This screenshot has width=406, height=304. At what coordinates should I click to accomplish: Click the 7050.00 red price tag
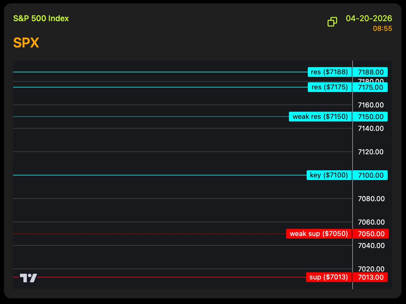coord(371,234)
